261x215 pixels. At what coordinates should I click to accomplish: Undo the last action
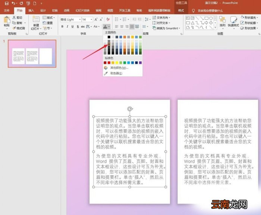coord(13,3)
